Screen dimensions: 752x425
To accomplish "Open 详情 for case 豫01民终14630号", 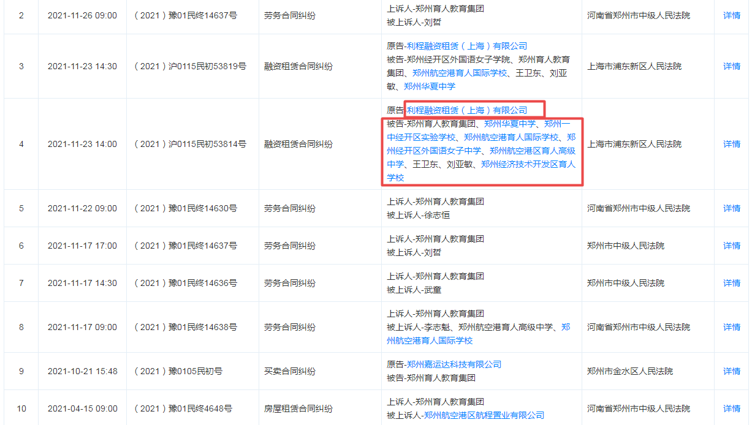I will (732, 208).
